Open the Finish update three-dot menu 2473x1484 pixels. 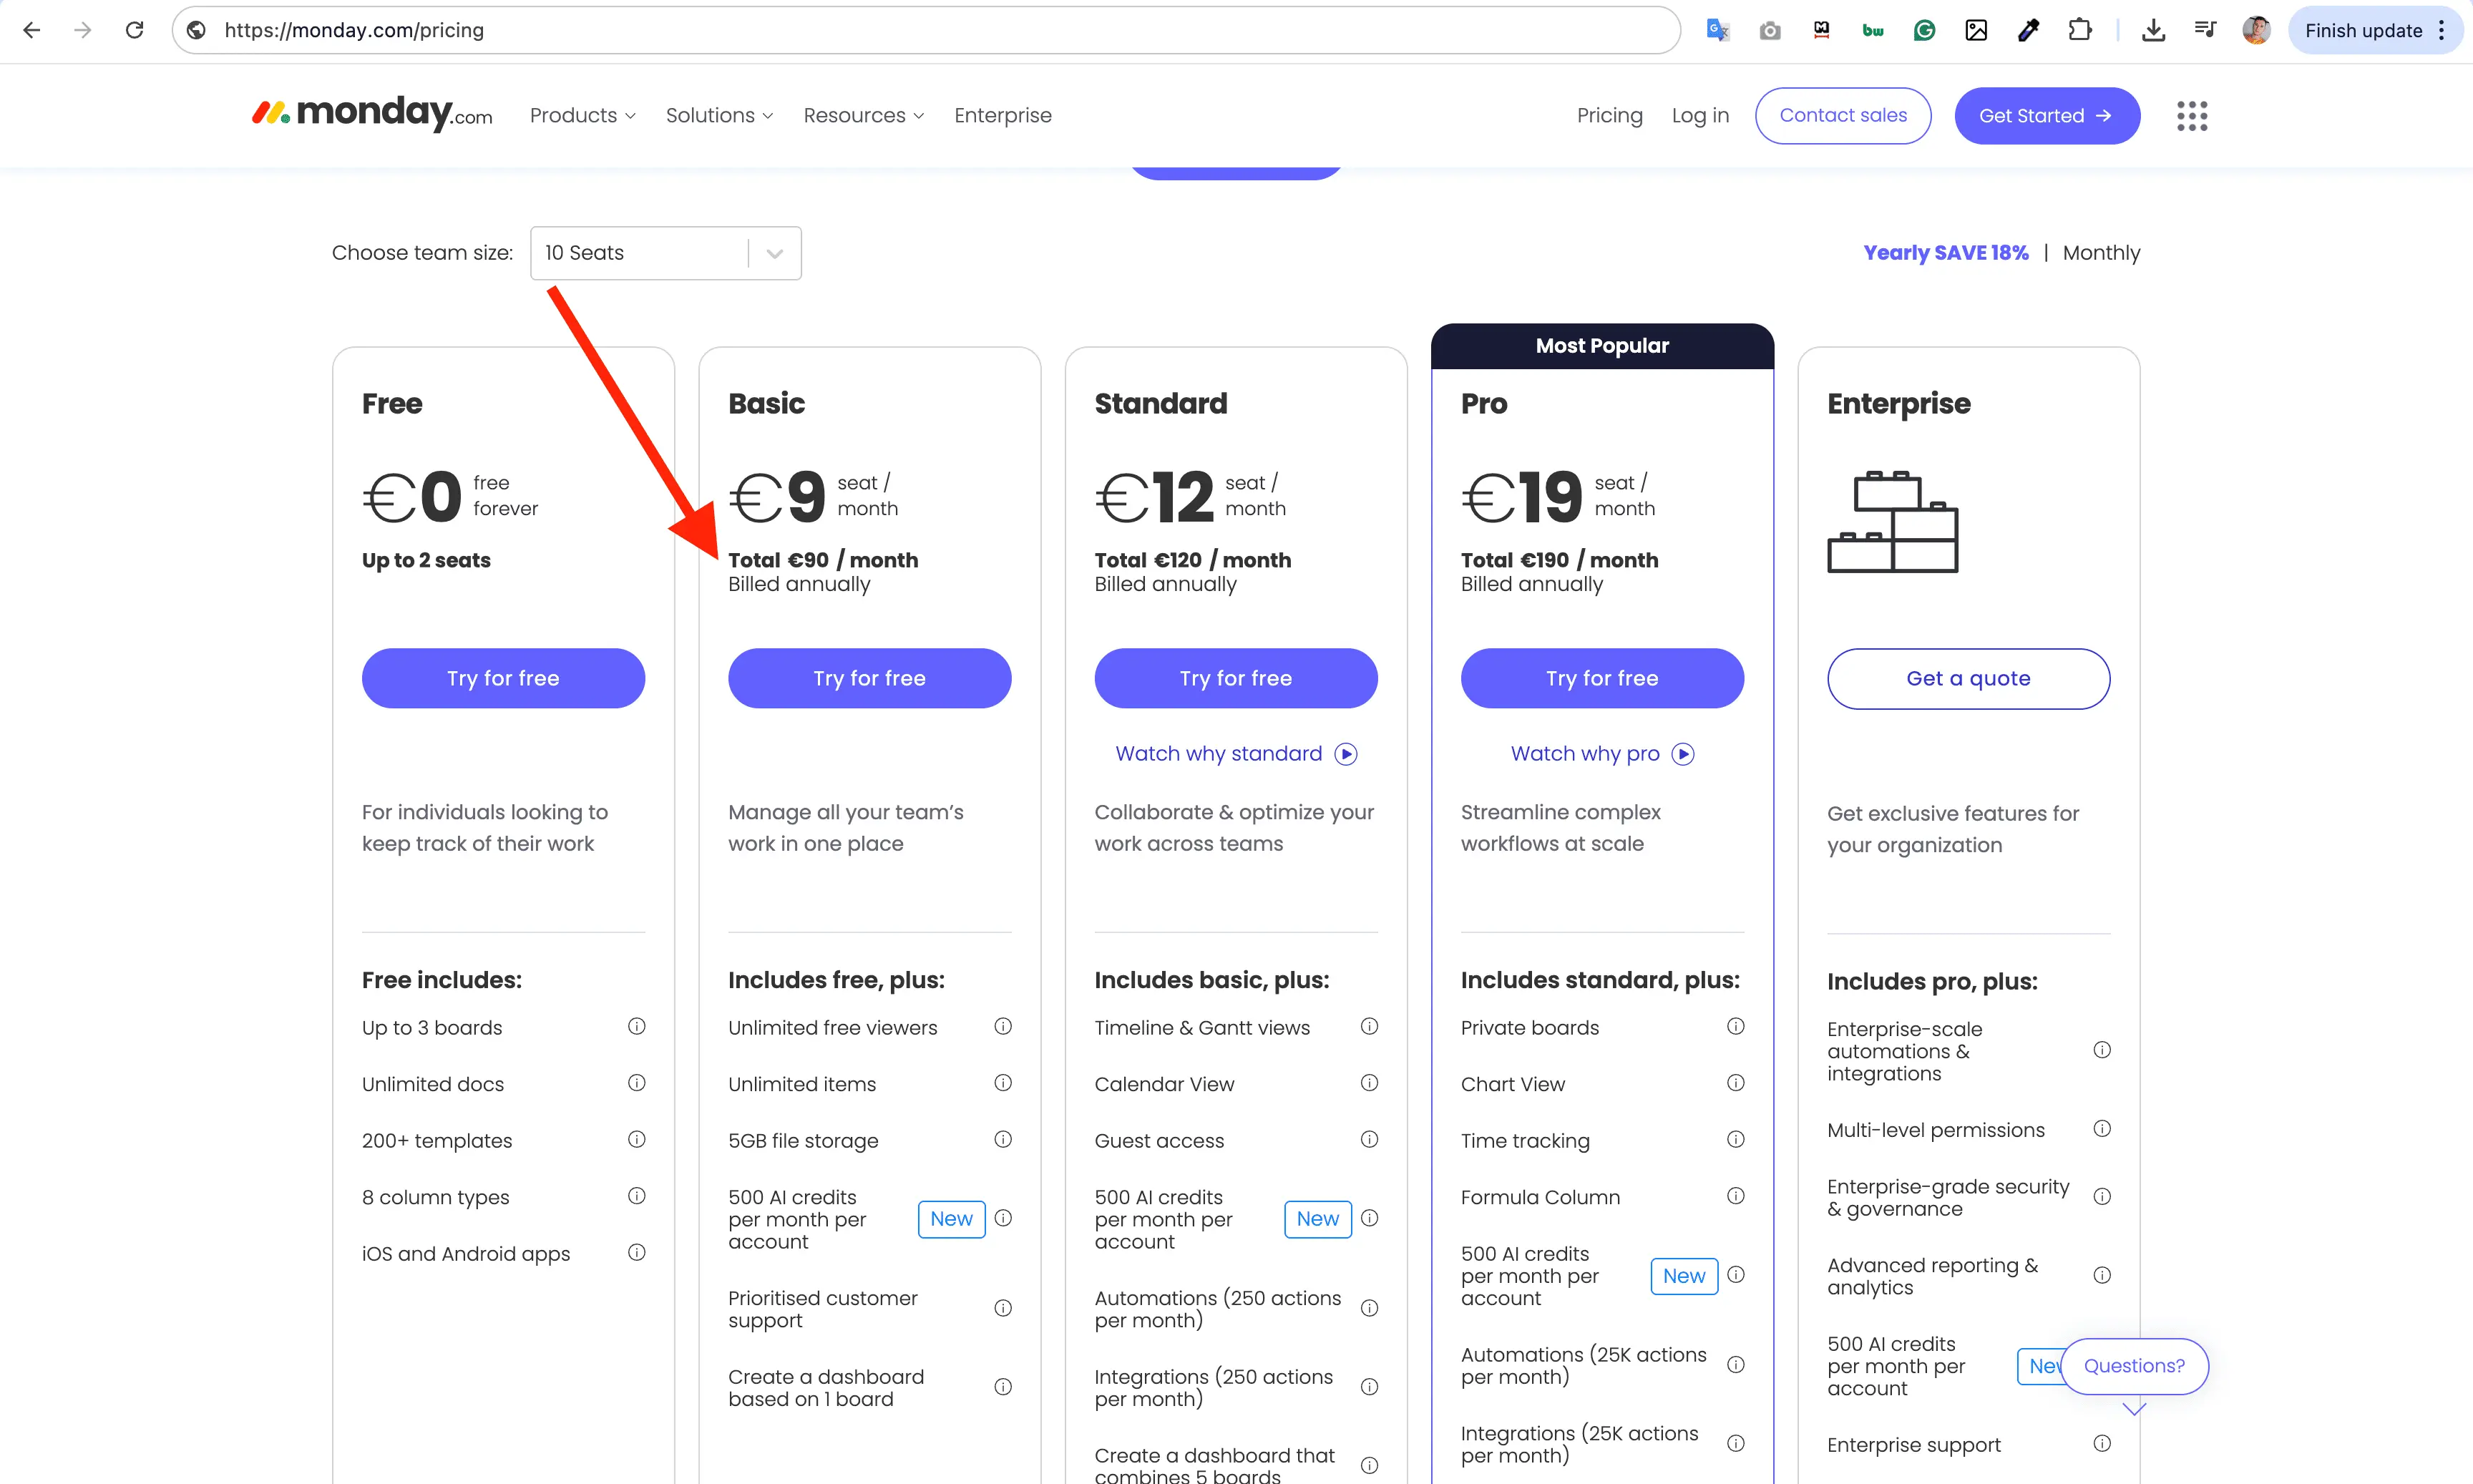(x=2442, y=30)
